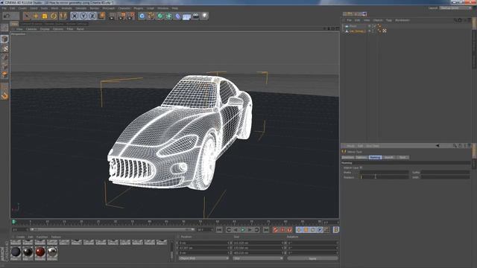
Task: Toggle Position keyframe recording button
Action: (300, 230)
